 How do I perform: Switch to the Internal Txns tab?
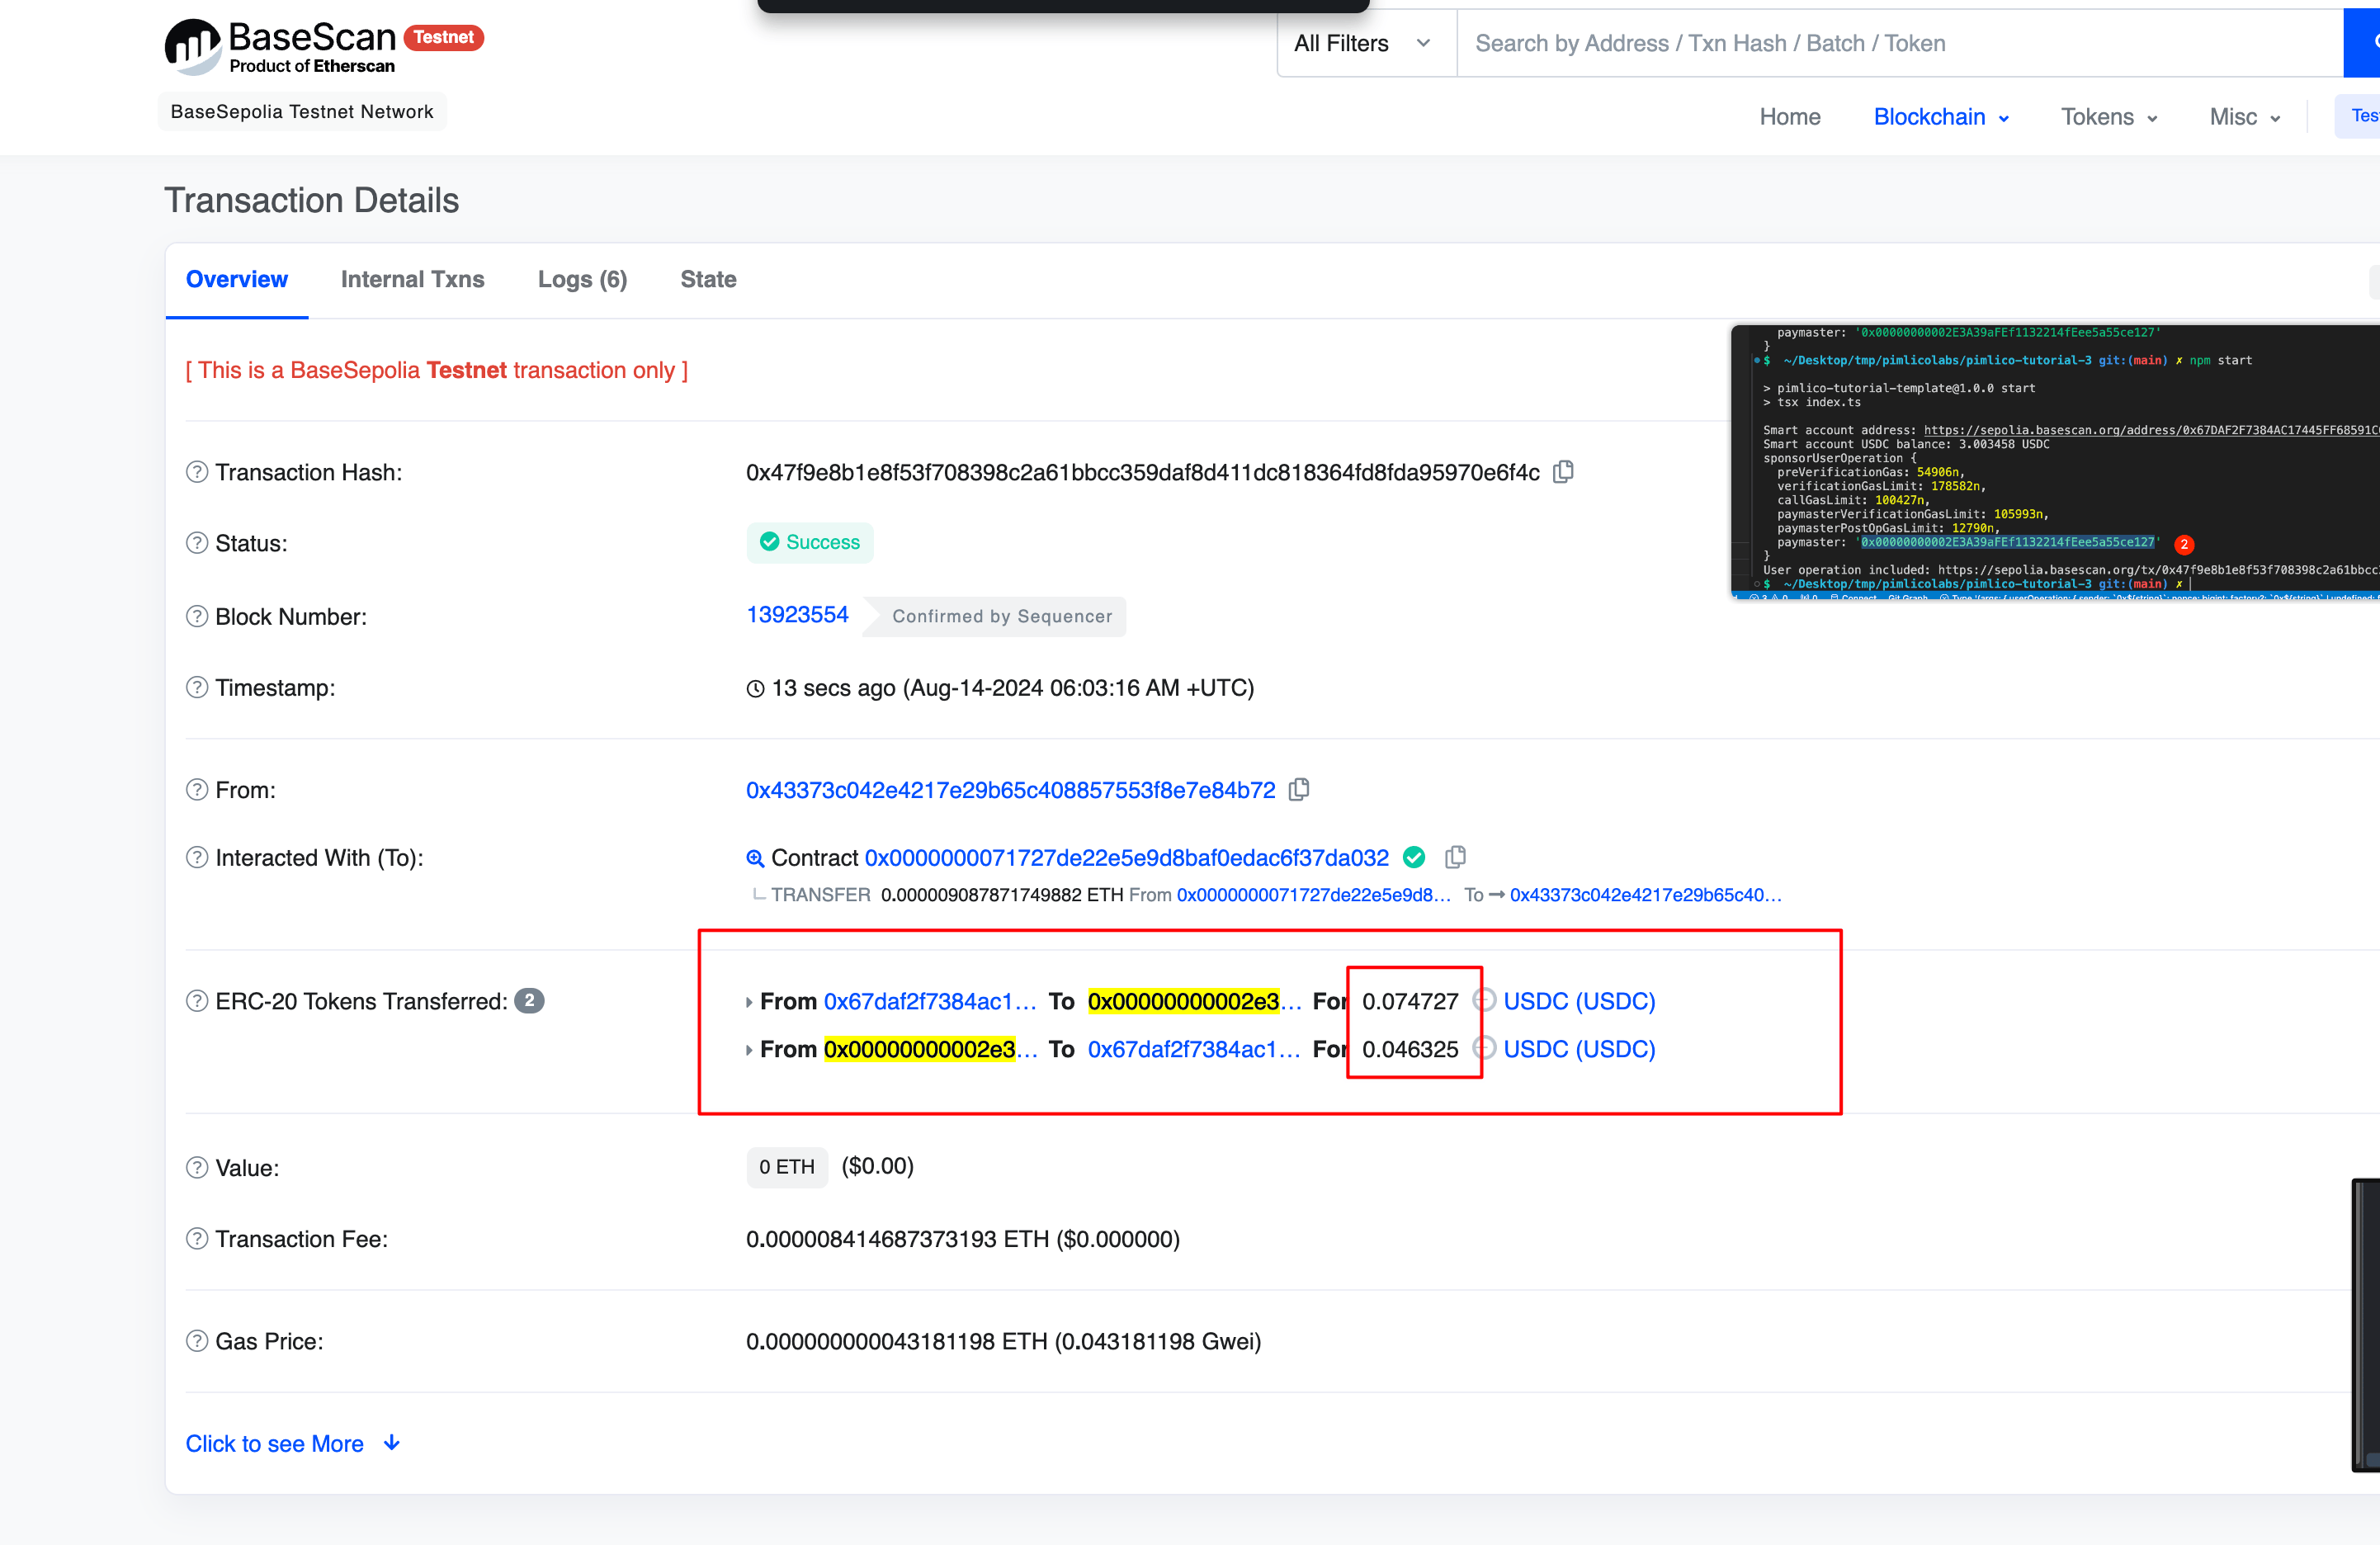point(412,279)
